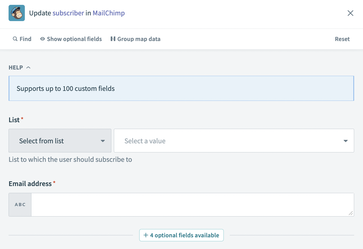Click the ABC data type icon
Image resolution: width=363 pixels, height=249 pixels.
click(x=20, y=205)
